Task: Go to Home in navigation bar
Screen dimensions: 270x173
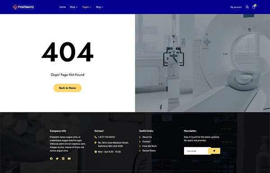Action: [x=63, y=7]
